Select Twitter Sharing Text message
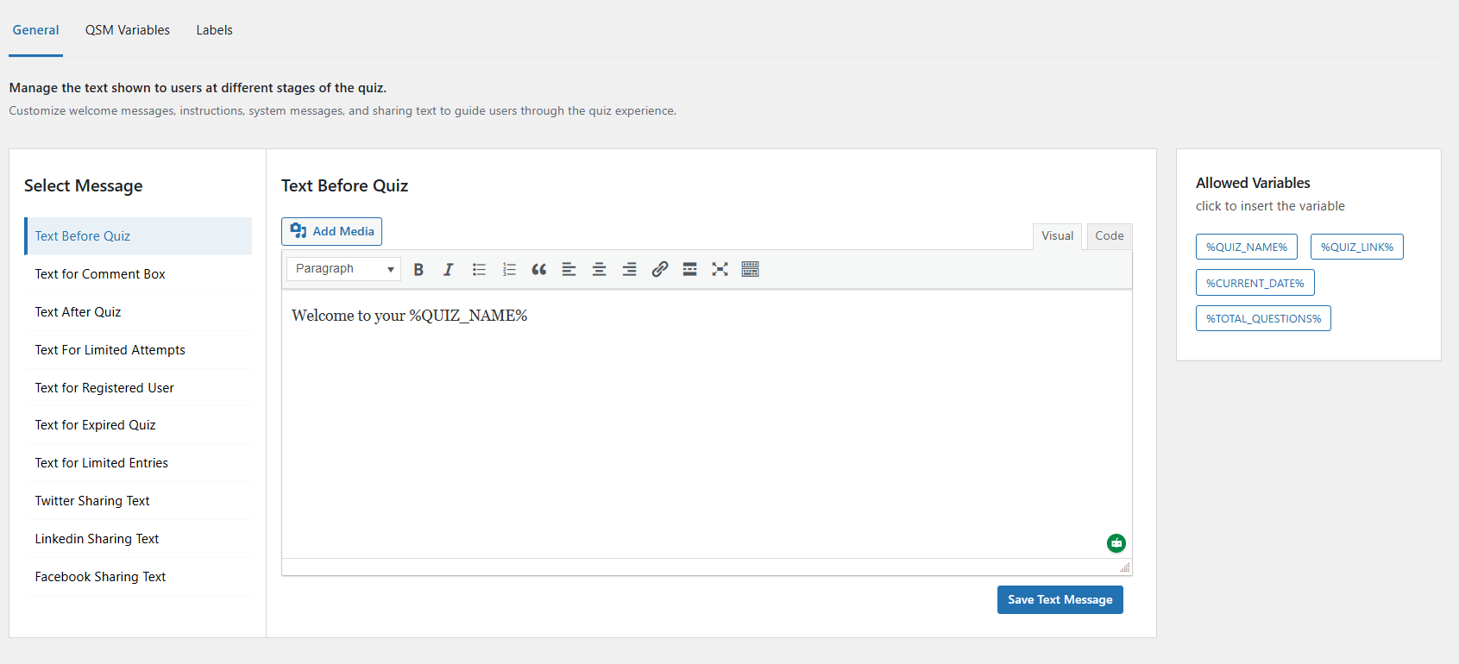1459x664 pixels. (x=138, y=501)
